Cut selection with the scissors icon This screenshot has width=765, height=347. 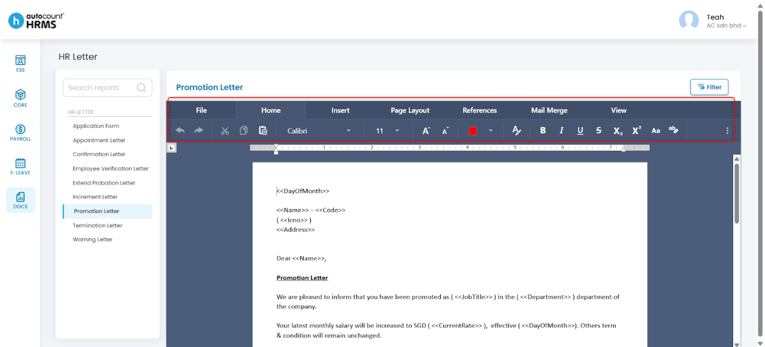225,131
